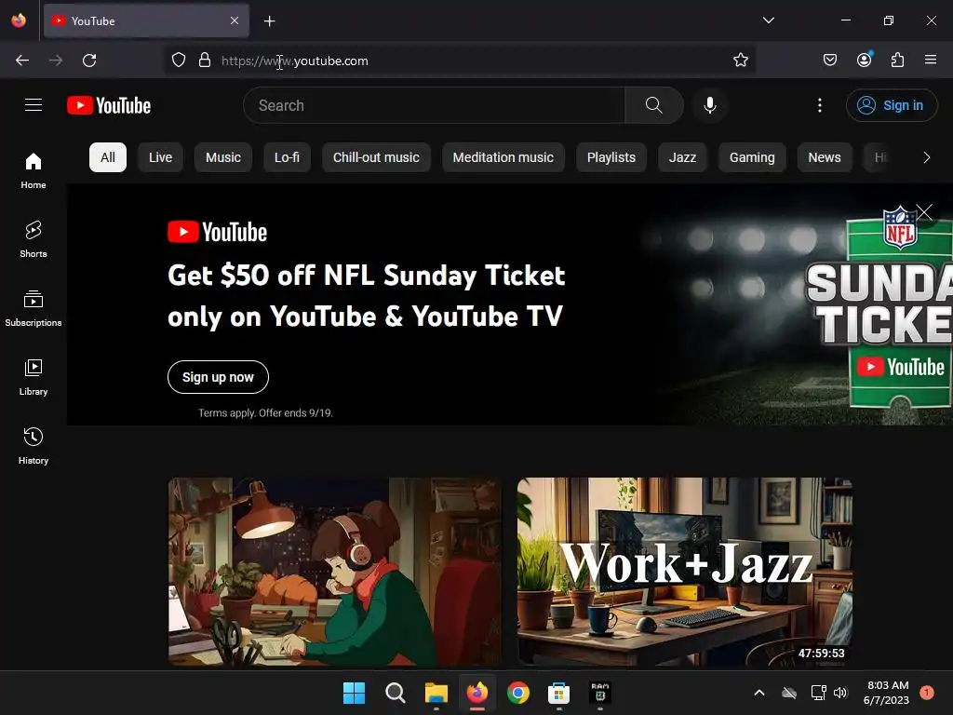
Task: Select the Meditation music chip
Action: [503, 157]
